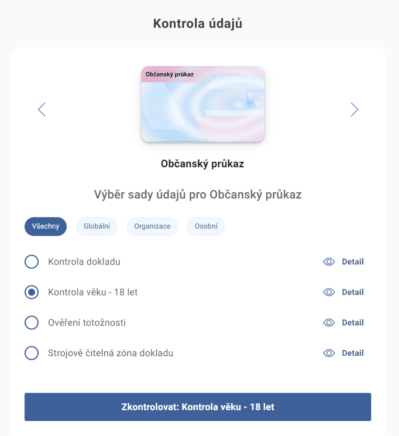399x436 pixels.
Task: Open Detail link for Kontrola věku
Action: [352, 292]
